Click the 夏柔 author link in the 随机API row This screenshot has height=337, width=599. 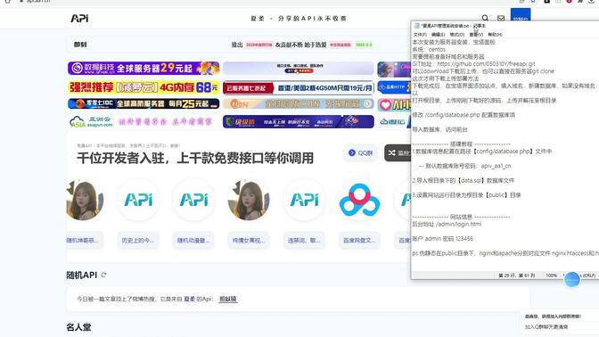coord(190,299)
